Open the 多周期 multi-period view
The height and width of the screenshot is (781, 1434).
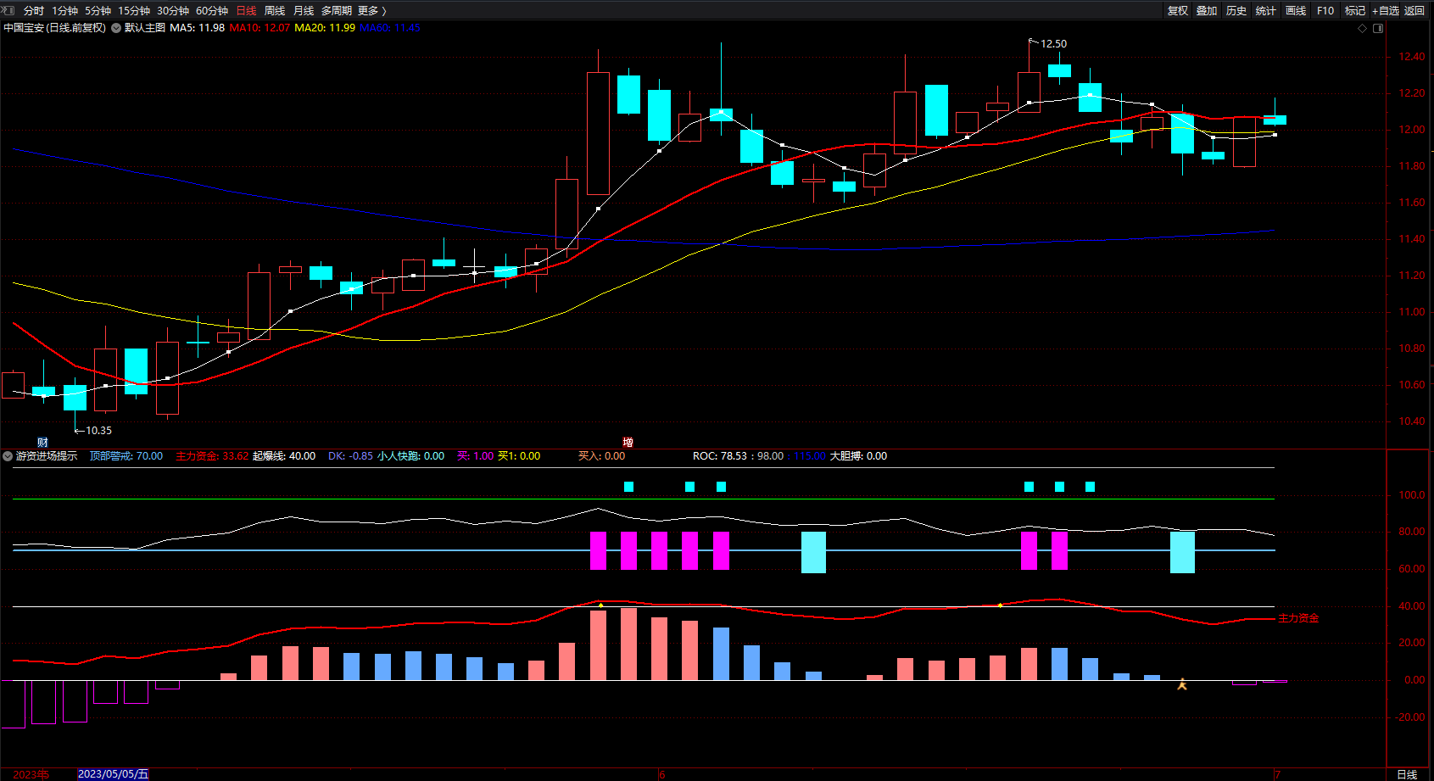tap(337, 11)
